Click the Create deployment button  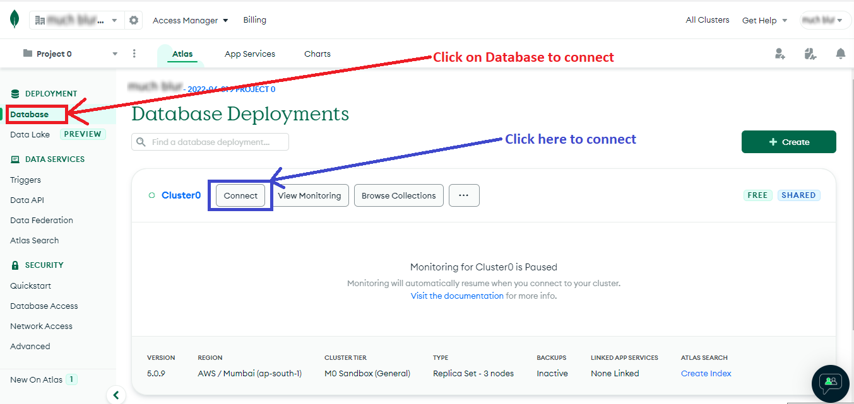coord(788,142)
